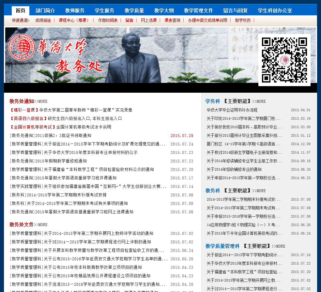The image size is (321, 292).
Task: Click >>MORE next to 教务处通知
Action: click(41, 101)
